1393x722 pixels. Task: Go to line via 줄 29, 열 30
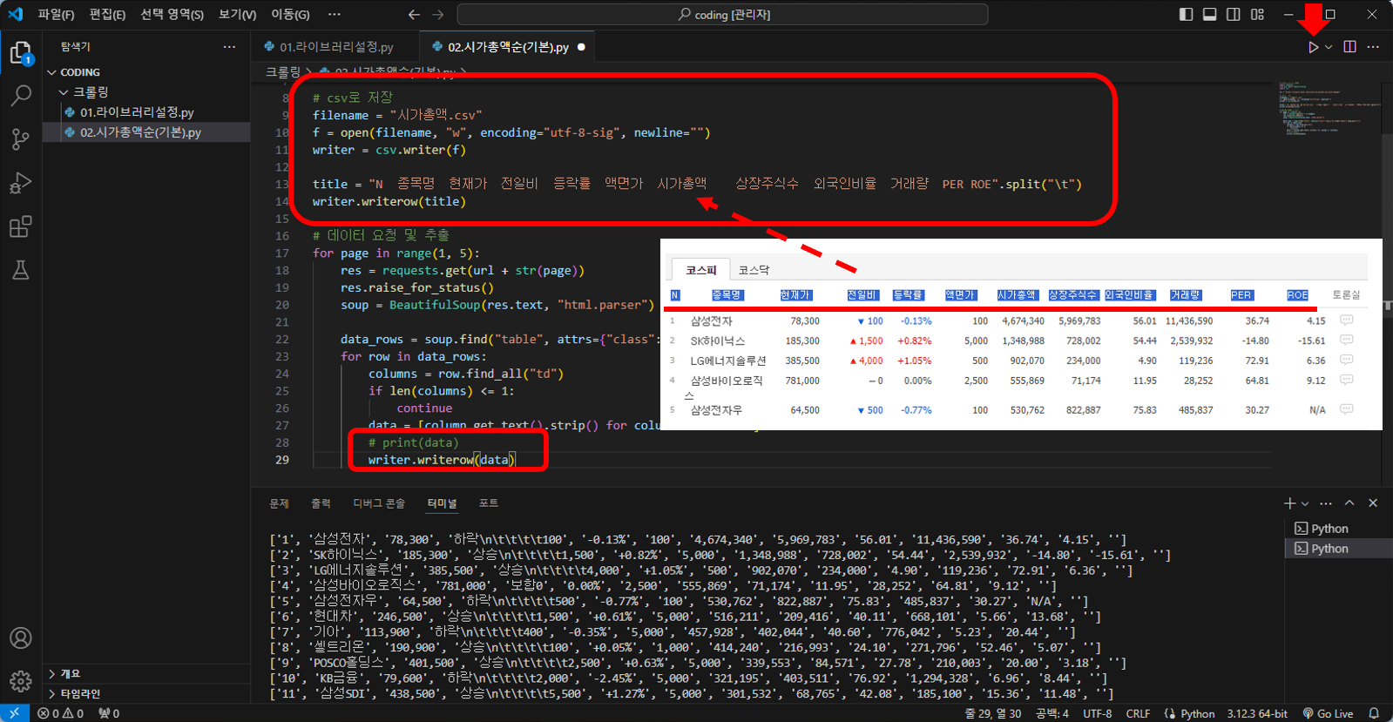pyautogui.click(x=993, y=713)
